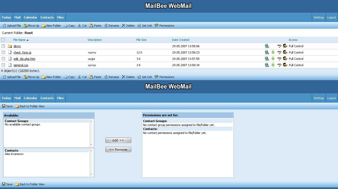Image resolution: width=338 pixels, height=189 pixels.
Task: Click Rename in toolbar above file list
Action: point(111,26)
